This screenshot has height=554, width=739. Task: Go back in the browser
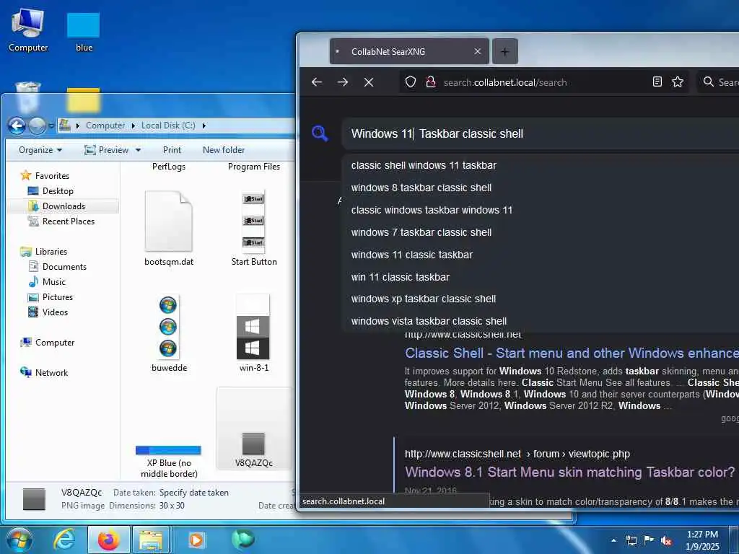click(317, 82)
